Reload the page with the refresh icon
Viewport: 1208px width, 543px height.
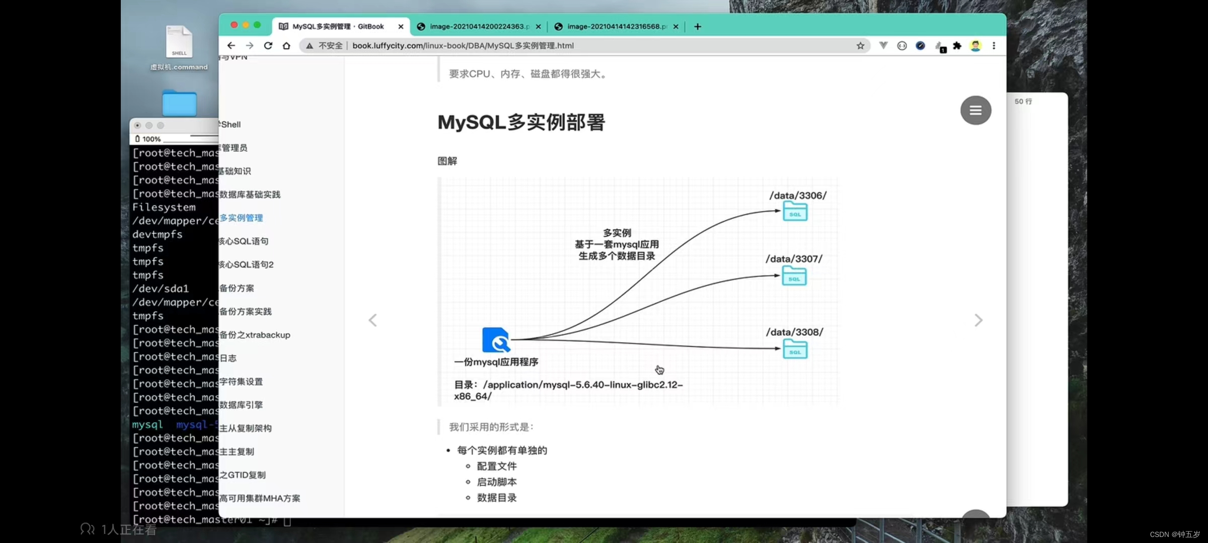(268, 46)
